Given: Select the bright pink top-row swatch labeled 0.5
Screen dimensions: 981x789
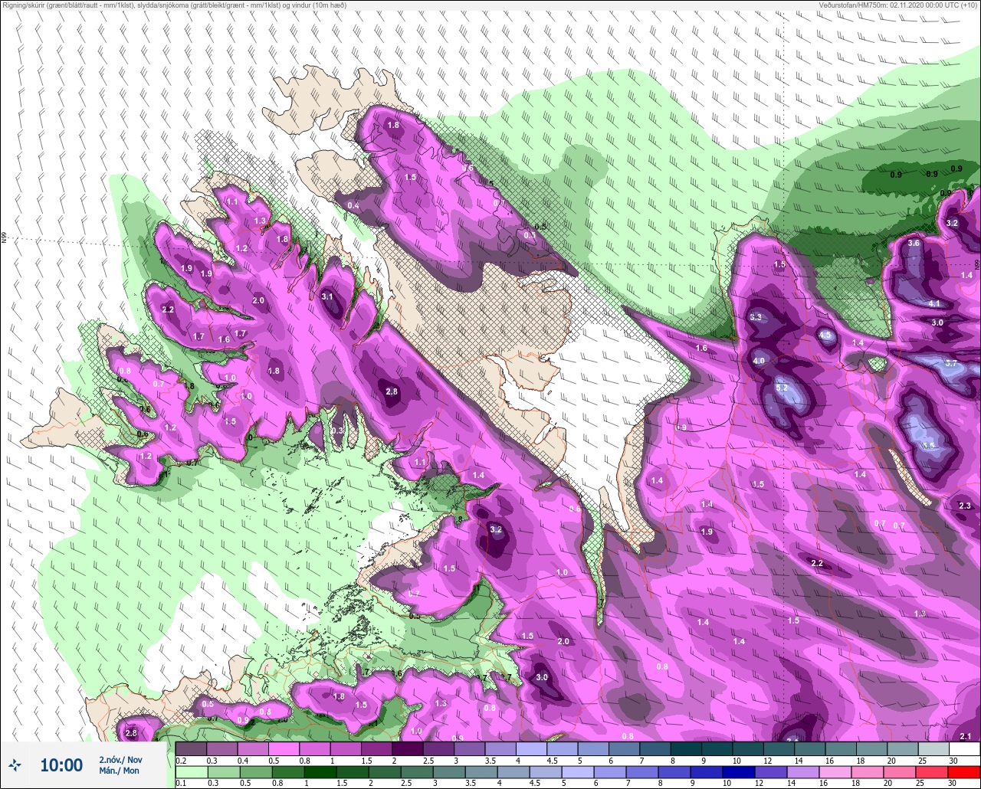Looking at the screenshot, I should click(x=284, y=749).
